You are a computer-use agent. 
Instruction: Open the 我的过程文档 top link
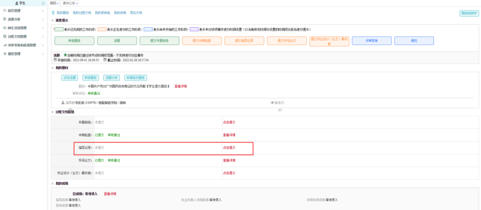pyautogui.click(x=82, y=13)
